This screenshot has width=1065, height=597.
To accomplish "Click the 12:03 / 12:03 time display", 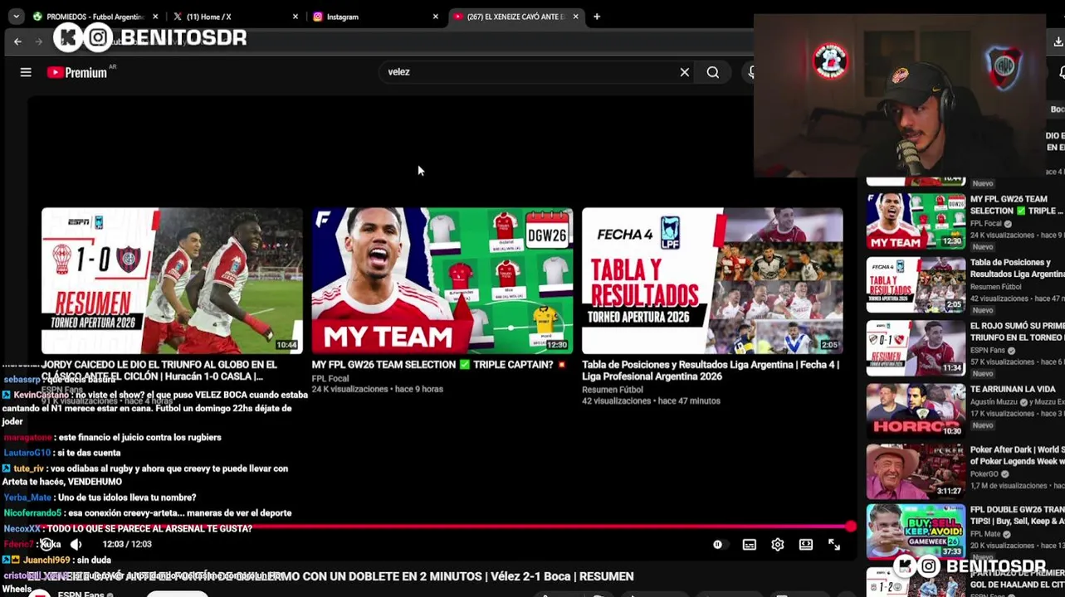I will (x=127, y=544).
